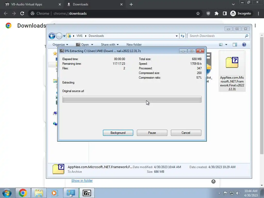Open with 7-Zip via Open button

(x=82, y=45)
